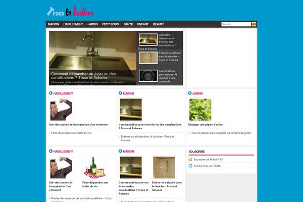
Task: Open the top HABILLEMENT category heading
Action: (63, 93)
